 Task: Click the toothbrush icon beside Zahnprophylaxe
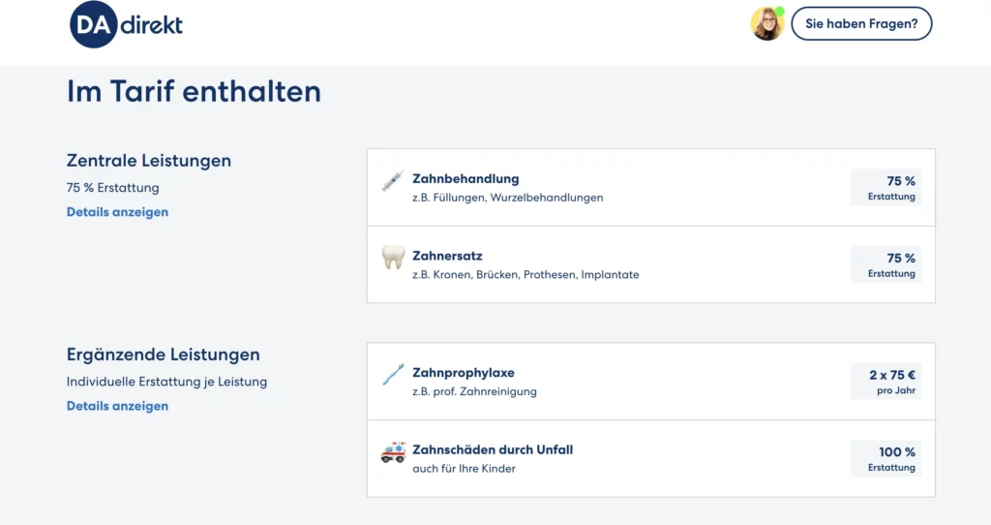pos(393,374)
